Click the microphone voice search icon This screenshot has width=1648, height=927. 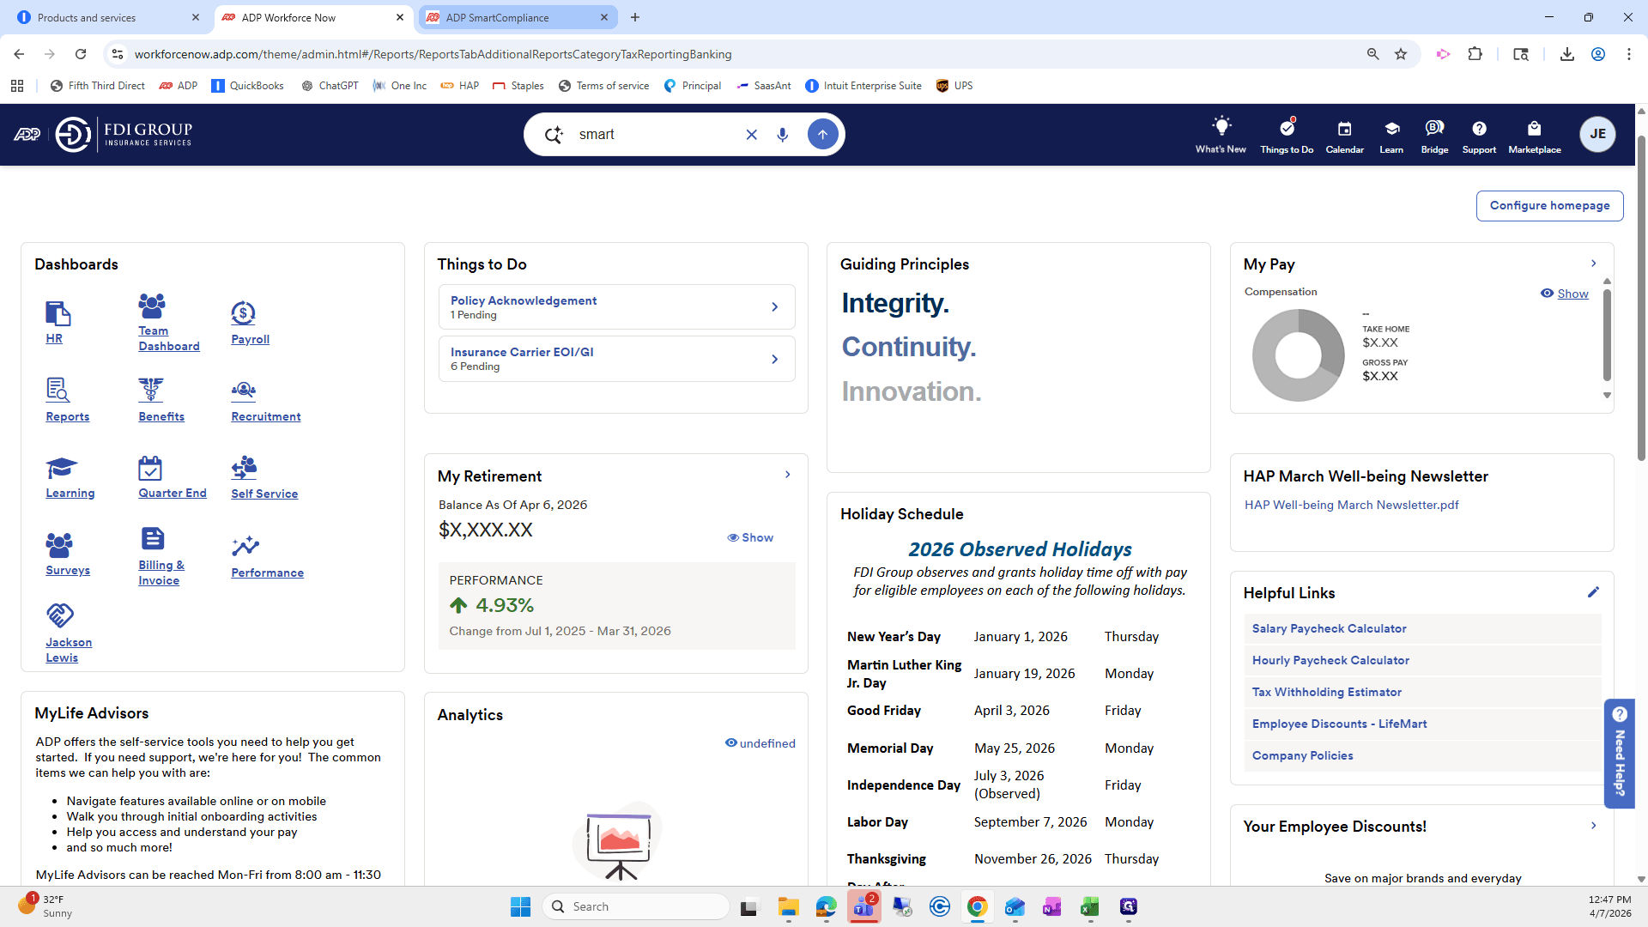pos(782,135)
